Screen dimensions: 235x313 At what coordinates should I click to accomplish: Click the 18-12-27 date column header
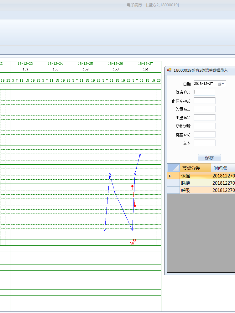tap(146, 64)
